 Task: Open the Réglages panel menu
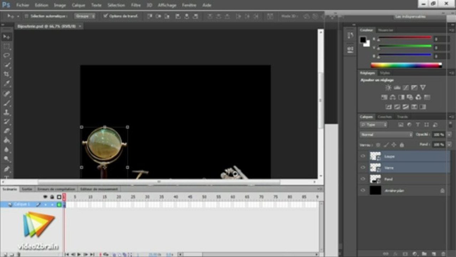[452, 73]
